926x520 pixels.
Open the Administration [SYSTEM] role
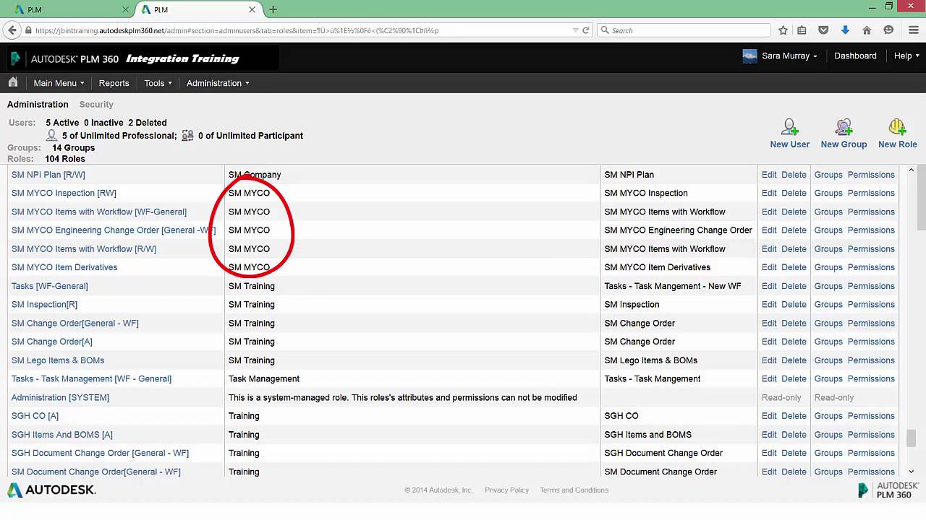click(x=60, y=397)
